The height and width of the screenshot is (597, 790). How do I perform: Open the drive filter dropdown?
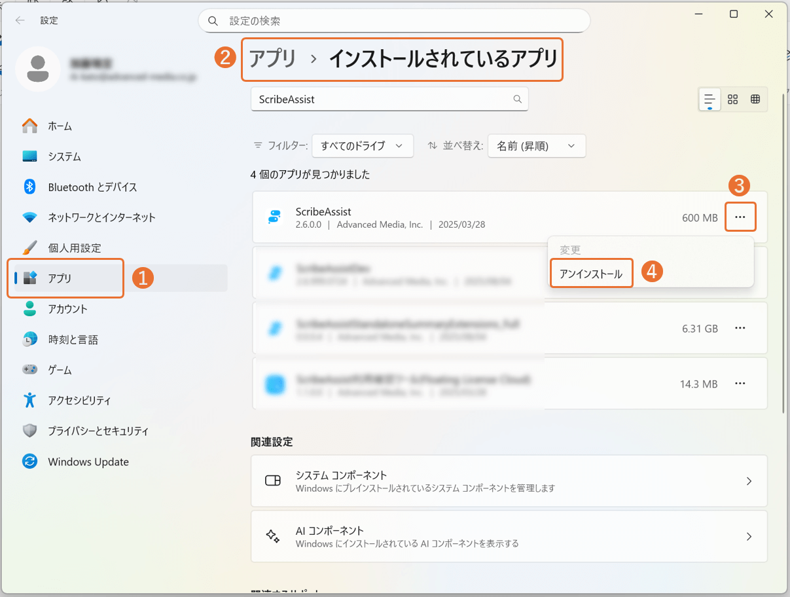tap(362, 146)
